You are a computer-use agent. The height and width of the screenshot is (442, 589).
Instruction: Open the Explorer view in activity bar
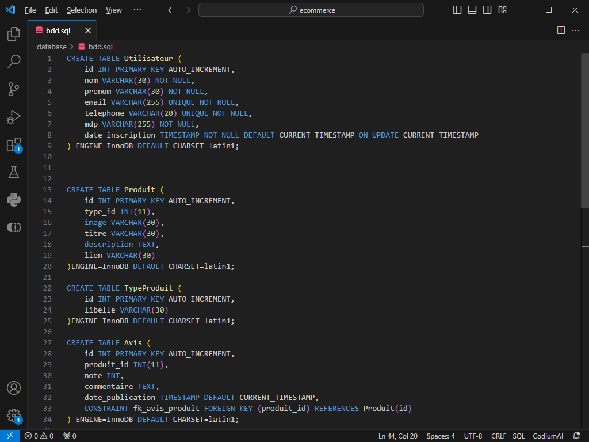(x=14, y=35)
